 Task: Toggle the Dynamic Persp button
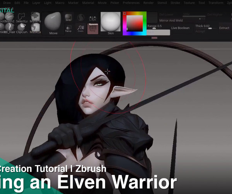(93, 28)
